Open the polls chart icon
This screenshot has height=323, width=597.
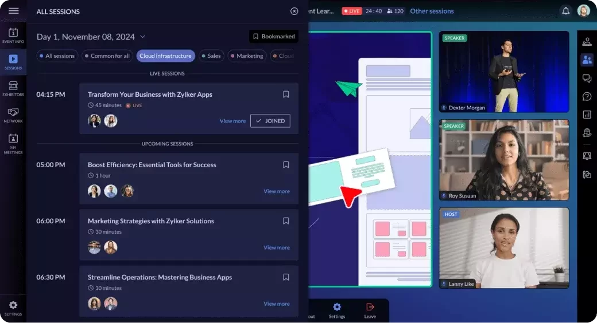587,115
